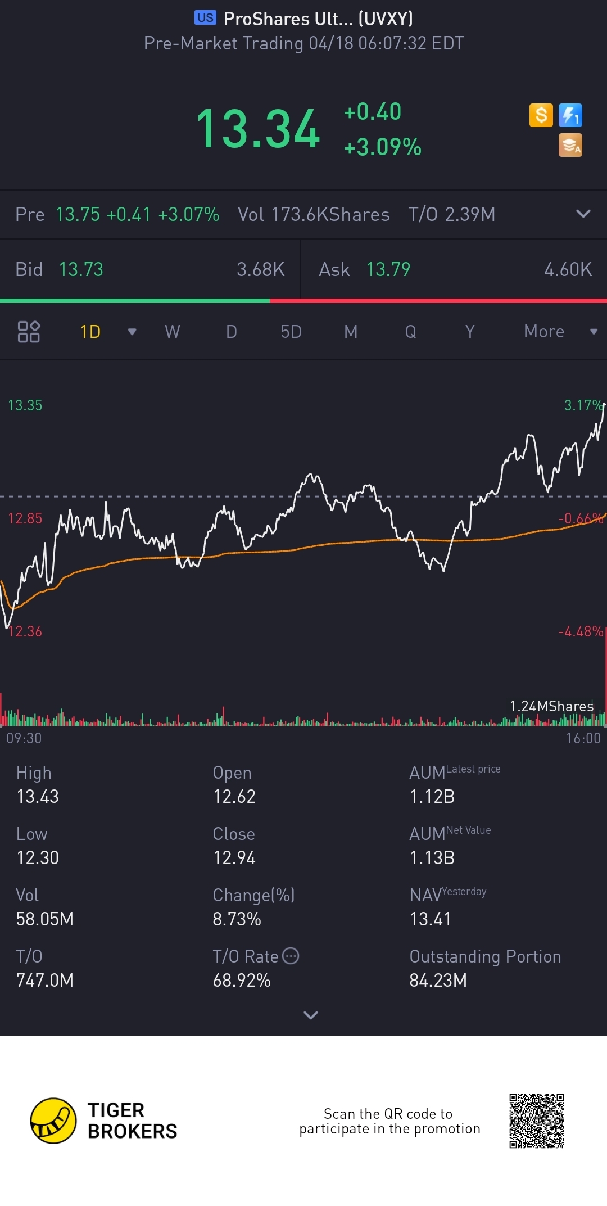This screenshot has width=607, height=1206.
Task: Tap the Bid 13.73 quote panel
Action: pyautogui.click(x=150, y=269)
